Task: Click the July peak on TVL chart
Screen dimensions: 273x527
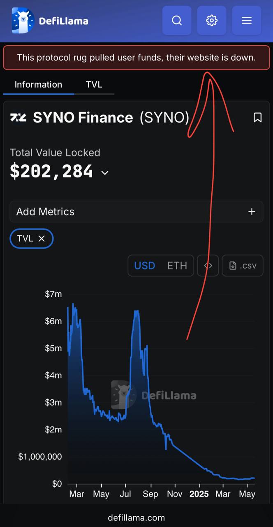Action: [x=136, y=312]
